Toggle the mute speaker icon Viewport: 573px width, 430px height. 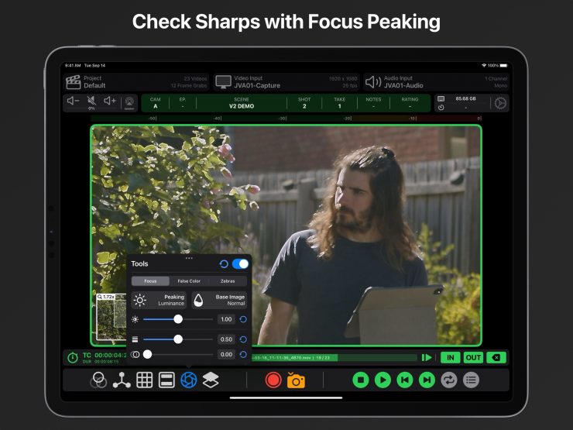coord(91,101)
